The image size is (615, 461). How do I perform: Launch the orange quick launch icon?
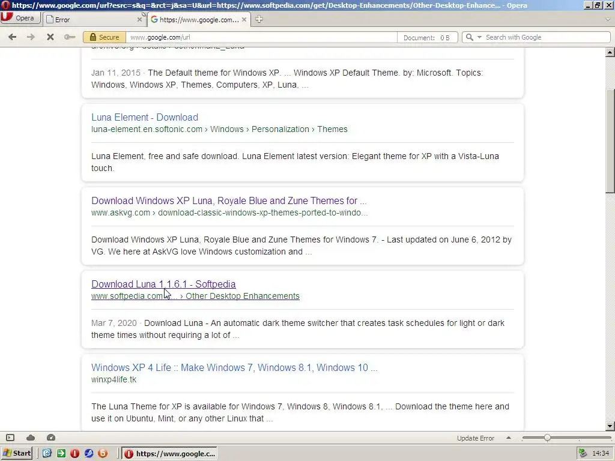103,454
